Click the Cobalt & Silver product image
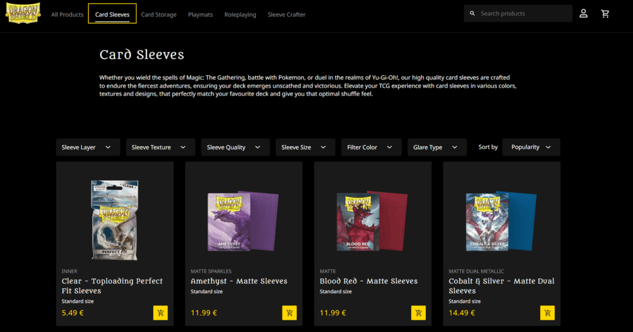 pyautogui.click(x=501, y=221)
